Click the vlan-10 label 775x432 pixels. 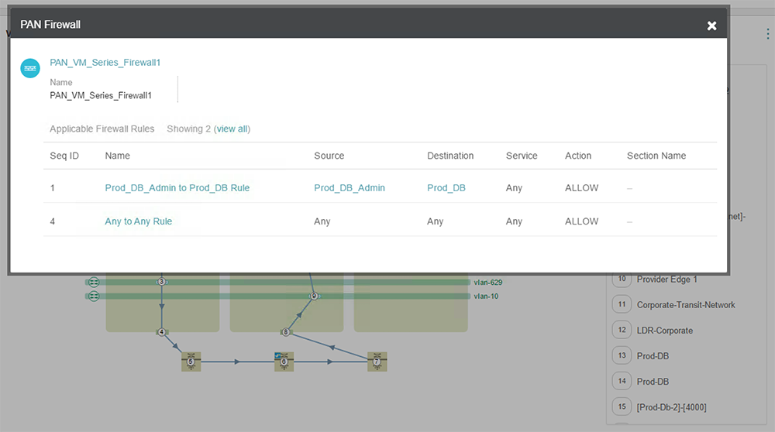[486, 297]
